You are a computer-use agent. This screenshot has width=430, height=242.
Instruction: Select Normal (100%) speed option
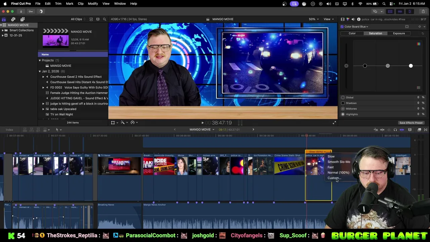(x=338, y=172)
